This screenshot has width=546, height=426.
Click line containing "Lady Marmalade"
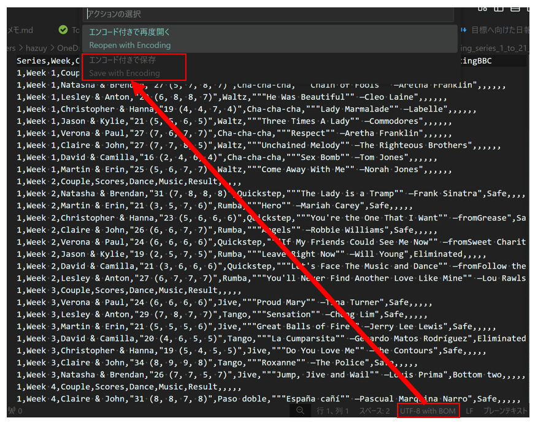pos(246,109)
